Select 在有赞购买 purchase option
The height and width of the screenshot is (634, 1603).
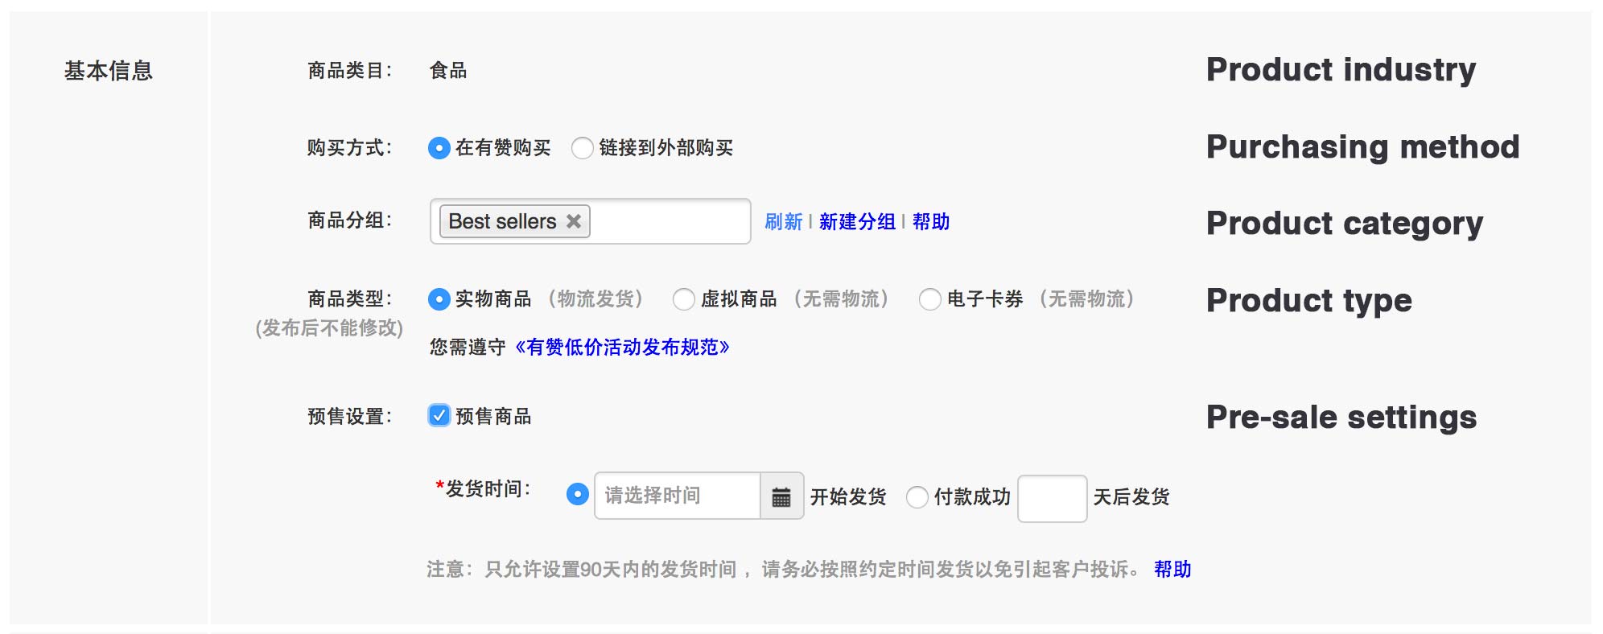coord(439,148)
